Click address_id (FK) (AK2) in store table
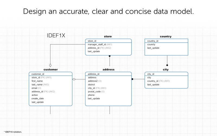Screen dimensions: 217x136 pyautogui.click(x=99, y=48)
